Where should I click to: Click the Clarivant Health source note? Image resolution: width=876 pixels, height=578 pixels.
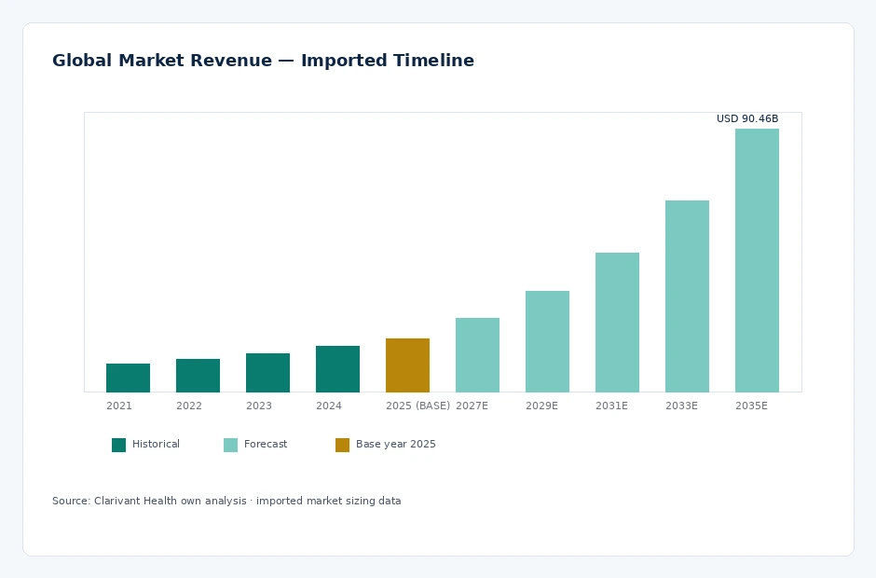[226, 501]
